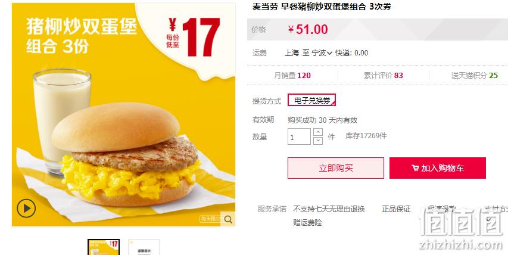Decrease quantity with the down arrow
This screenshot has height=255, width=508.
pos(318,141)
